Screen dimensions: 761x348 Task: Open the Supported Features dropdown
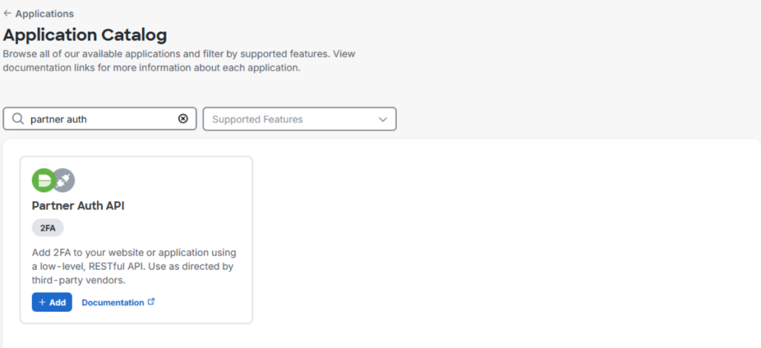[299, 119]
